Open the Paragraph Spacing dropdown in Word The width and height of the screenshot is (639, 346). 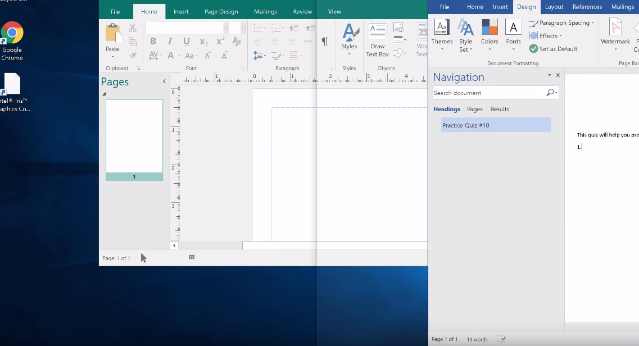[561, 23]
